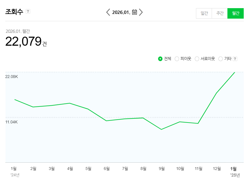Click the 9월 low point on line
The width and height of the screenshot is (251, 188).
tap(161, 129)
